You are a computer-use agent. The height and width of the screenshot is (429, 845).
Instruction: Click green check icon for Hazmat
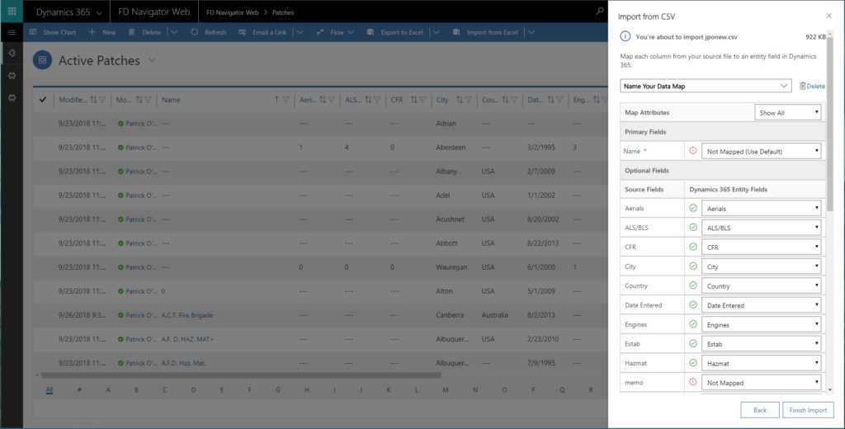pyautogui.click(x=693, y=363)
